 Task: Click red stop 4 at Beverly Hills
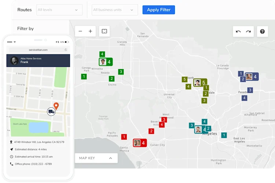pyautogui.click(x=162, y=125)
